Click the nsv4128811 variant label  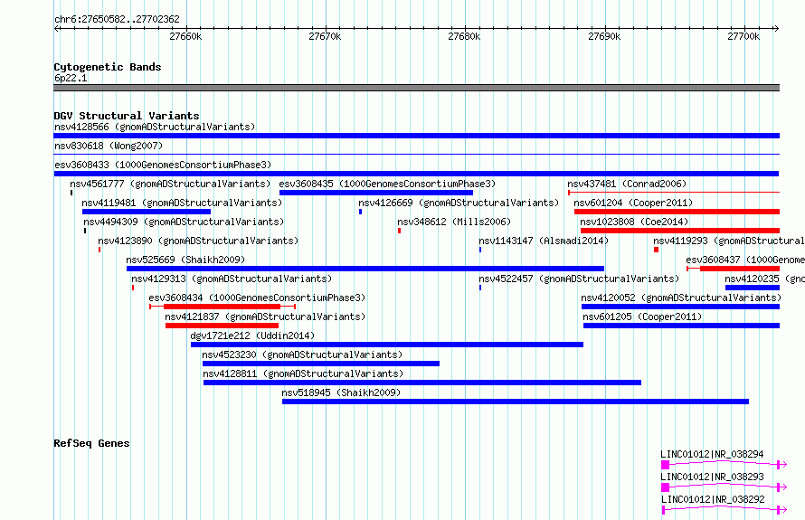pyautogui.click(x=303, y=373)
